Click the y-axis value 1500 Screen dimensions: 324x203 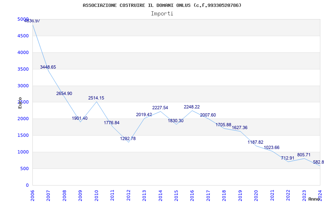[x=23, y=135]
